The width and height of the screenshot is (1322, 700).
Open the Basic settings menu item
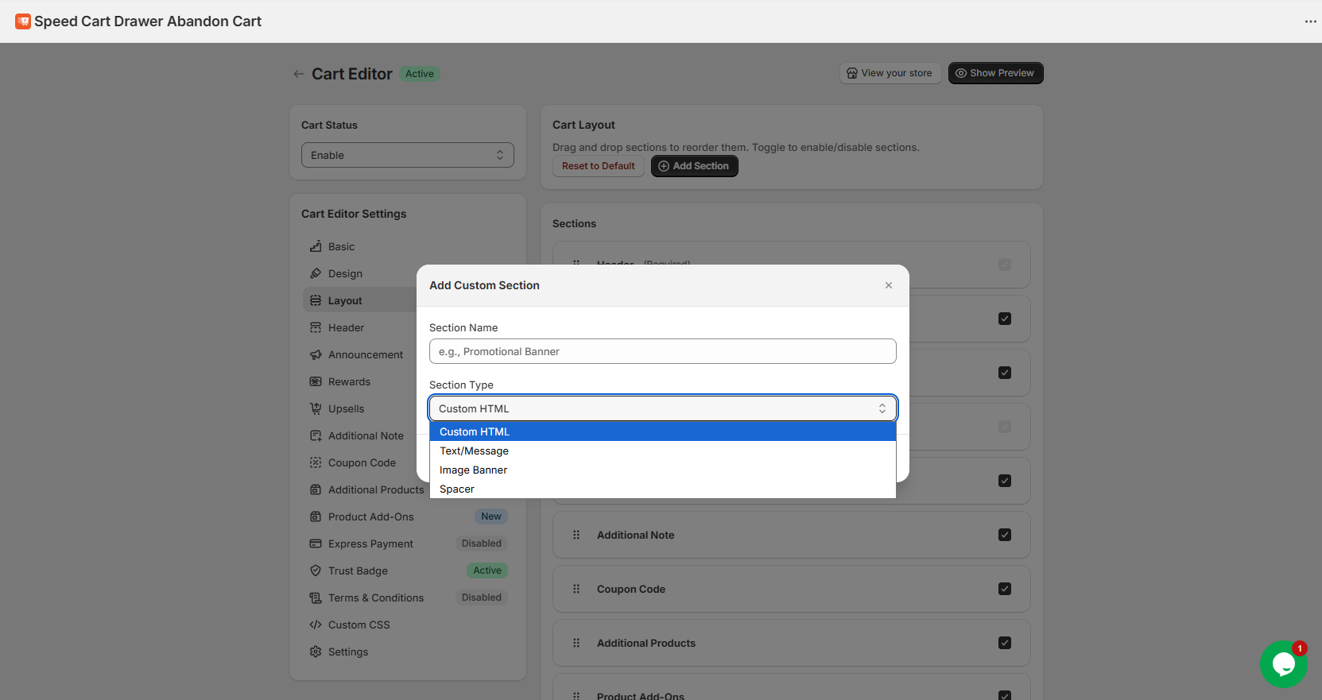(x=341, y=246)
